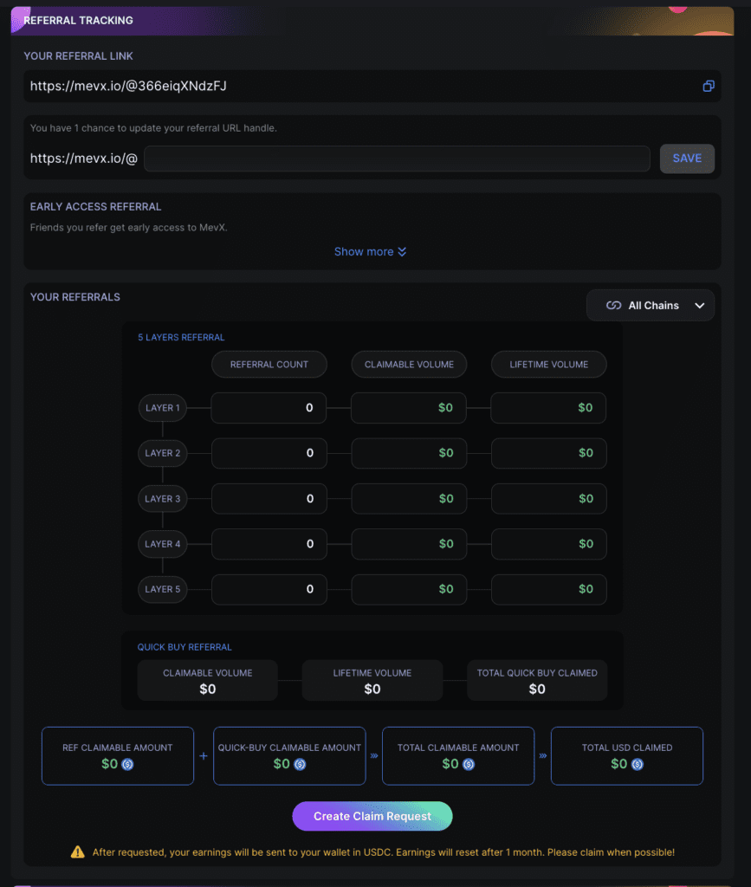Viewport: 751px width, 887px height.
Task: Click USDC coin icon under Quick-Buy Claimable Amount
Action: (x=300, y=764)
